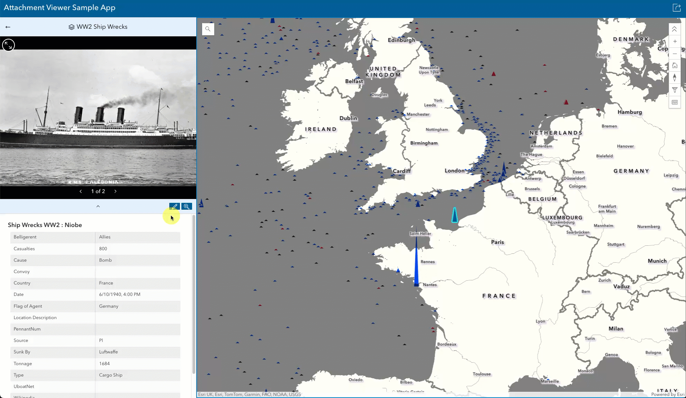Advance to the next ship wreck photo
The image size is (686, 398).
coord(115,191)
